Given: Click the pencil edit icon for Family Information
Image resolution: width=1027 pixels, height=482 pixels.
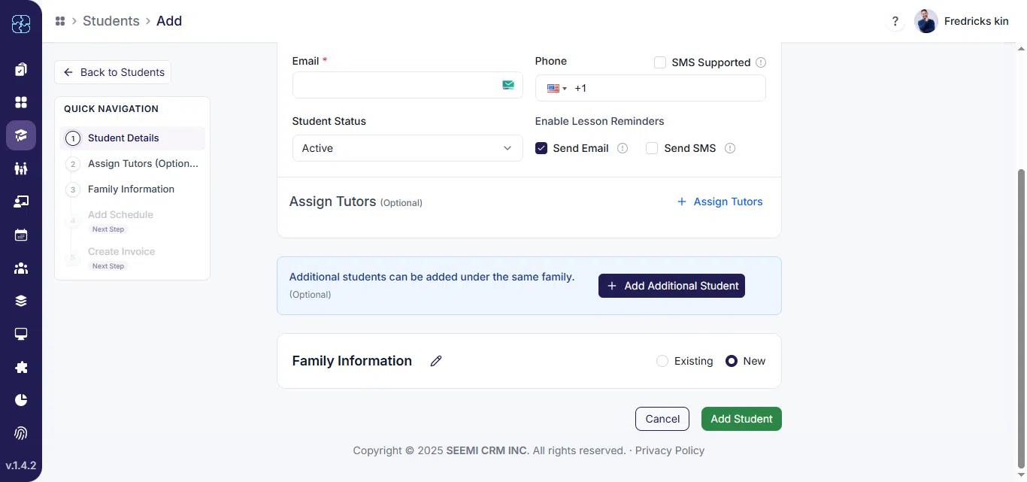Looking at the screenshot, I should click(436, 361).
